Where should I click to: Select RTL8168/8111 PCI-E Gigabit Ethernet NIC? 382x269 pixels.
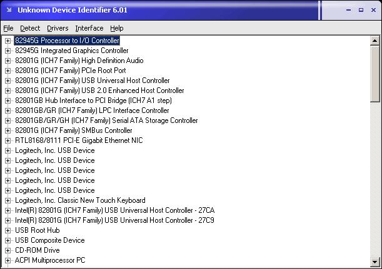tap(79, 140)
